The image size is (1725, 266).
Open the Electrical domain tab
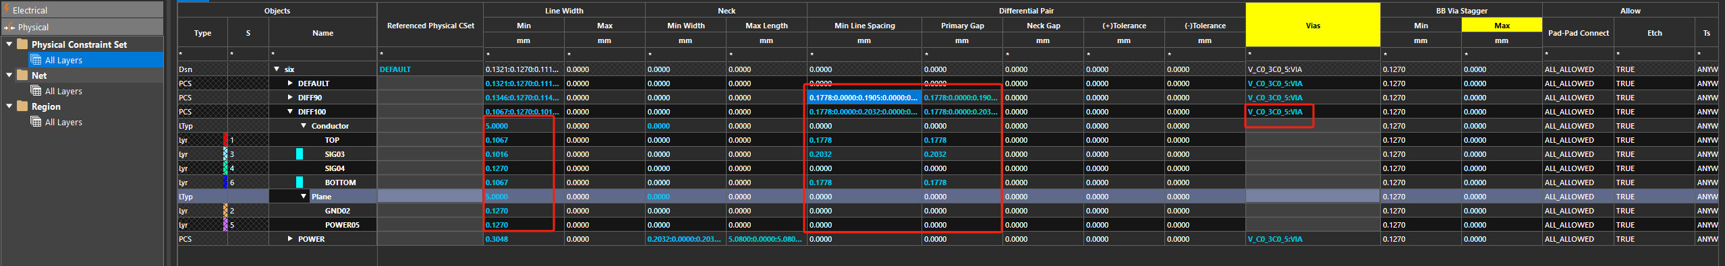[x=82, y=9]
